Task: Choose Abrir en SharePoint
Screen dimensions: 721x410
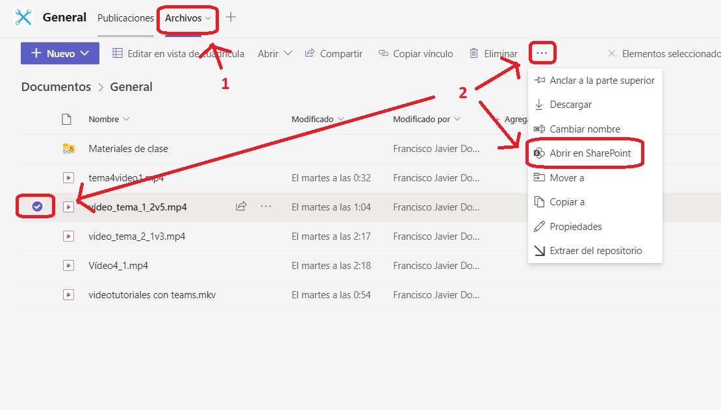Action: pyautogui.click(x=595, y=153)
